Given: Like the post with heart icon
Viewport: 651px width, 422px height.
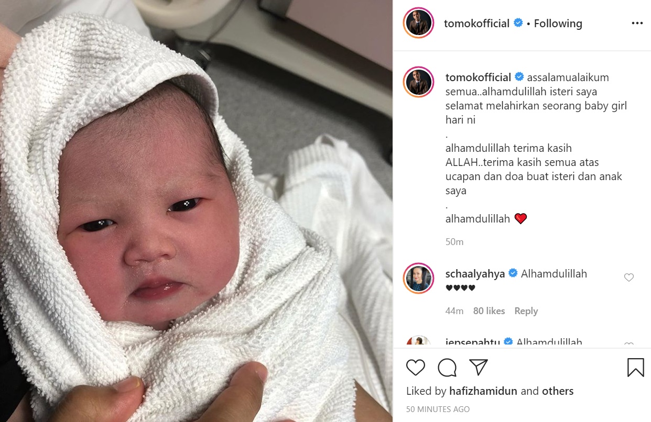Looking at the screenshot, I should (416, 368).
